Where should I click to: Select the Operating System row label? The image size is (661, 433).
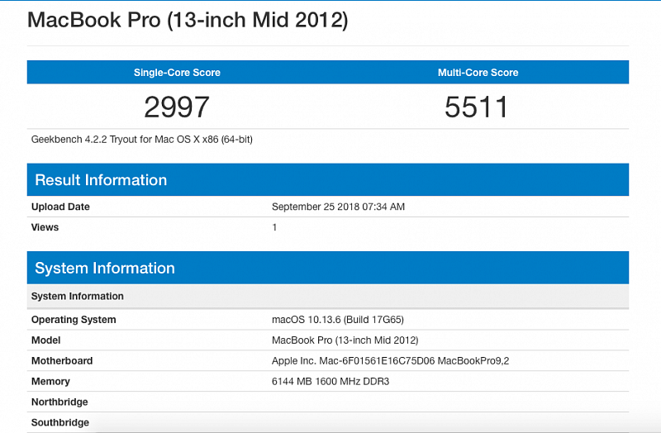pyautogui.click(x=74, y=320)
